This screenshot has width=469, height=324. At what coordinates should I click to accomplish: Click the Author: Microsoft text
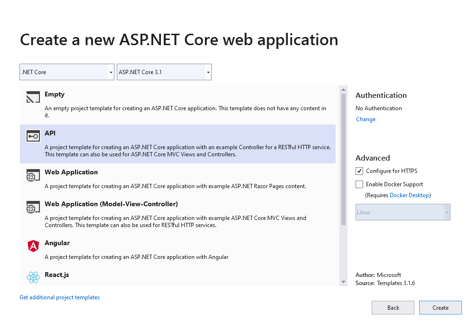click(x=378, y=275)
